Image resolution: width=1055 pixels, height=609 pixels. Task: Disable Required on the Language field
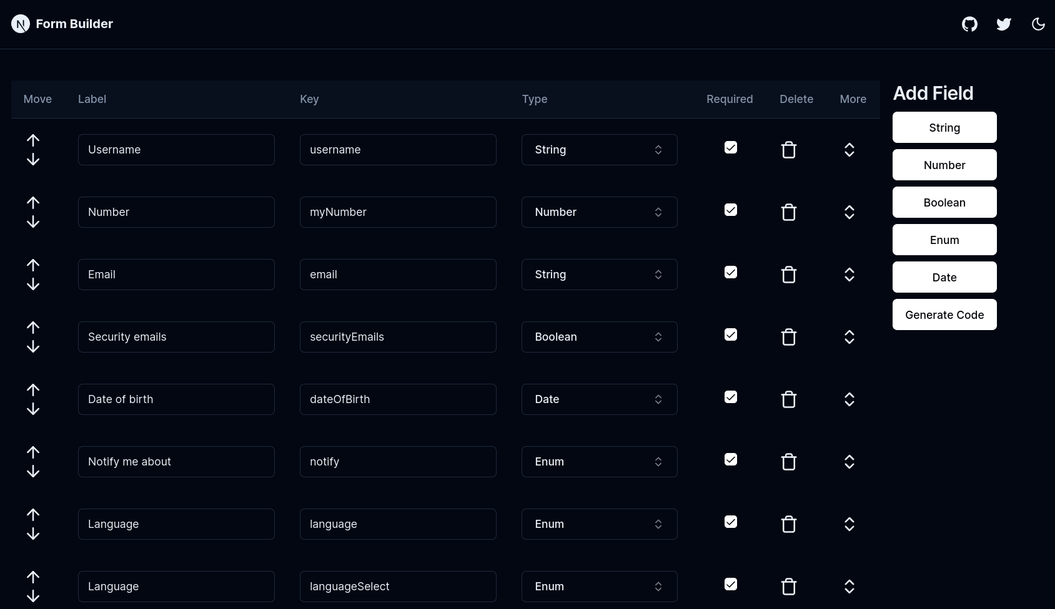[730, 522]
